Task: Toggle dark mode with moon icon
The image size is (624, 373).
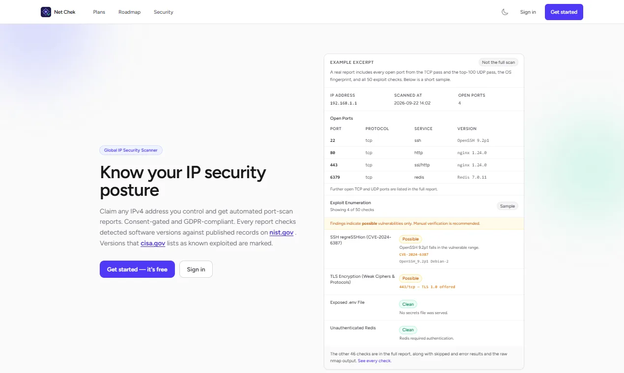Action: click(x=505, y=12)
